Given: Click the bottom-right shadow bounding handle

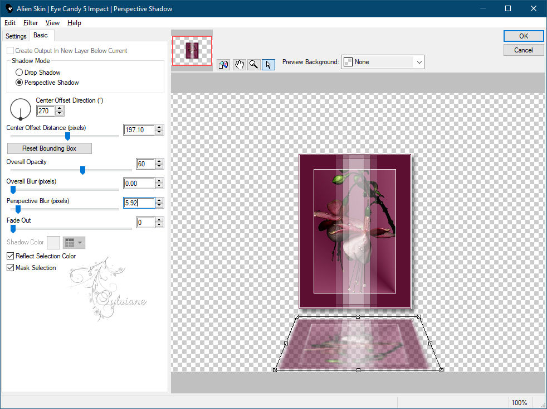Looking at the screenshot, I should click(x=441, y=370).
